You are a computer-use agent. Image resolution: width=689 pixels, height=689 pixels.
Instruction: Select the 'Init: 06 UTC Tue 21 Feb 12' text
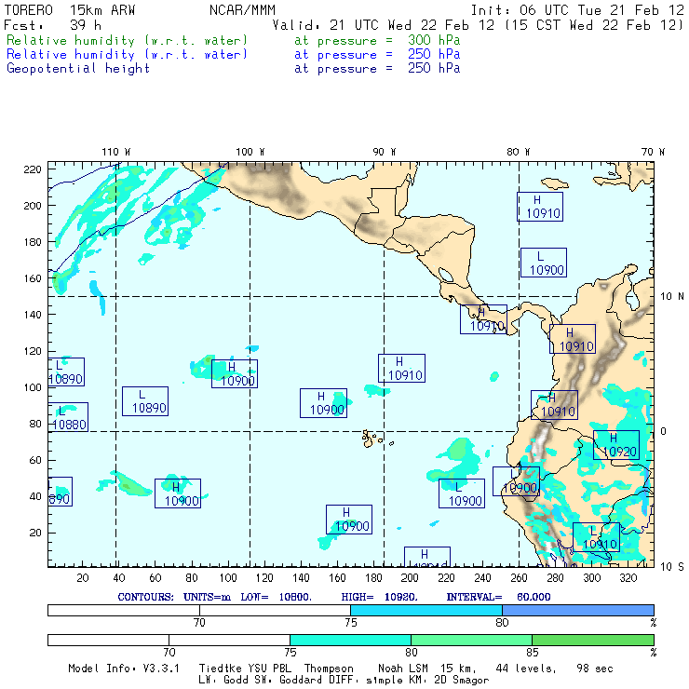[577, 10]
